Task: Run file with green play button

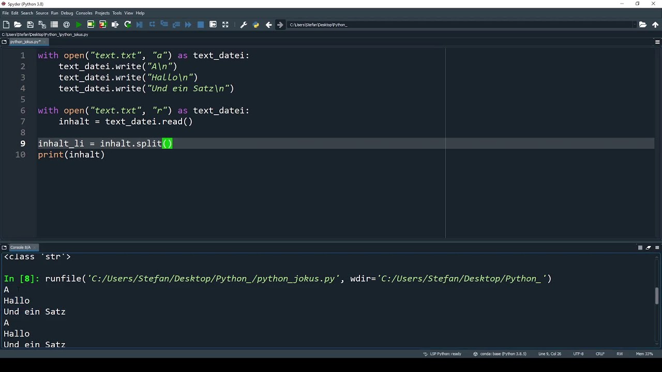Action: (79, 24)
